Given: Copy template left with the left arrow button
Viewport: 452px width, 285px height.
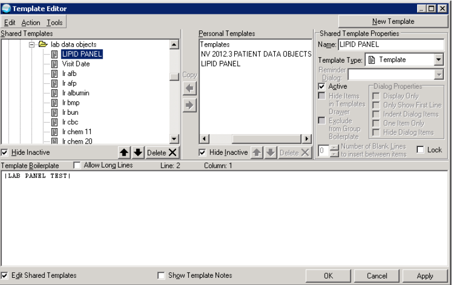Looking at the screenshot, I should (189, 88).
